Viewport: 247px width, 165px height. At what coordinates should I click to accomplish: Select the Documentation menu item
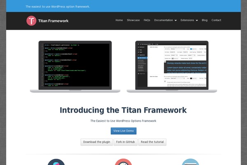(x=163, y=20)
